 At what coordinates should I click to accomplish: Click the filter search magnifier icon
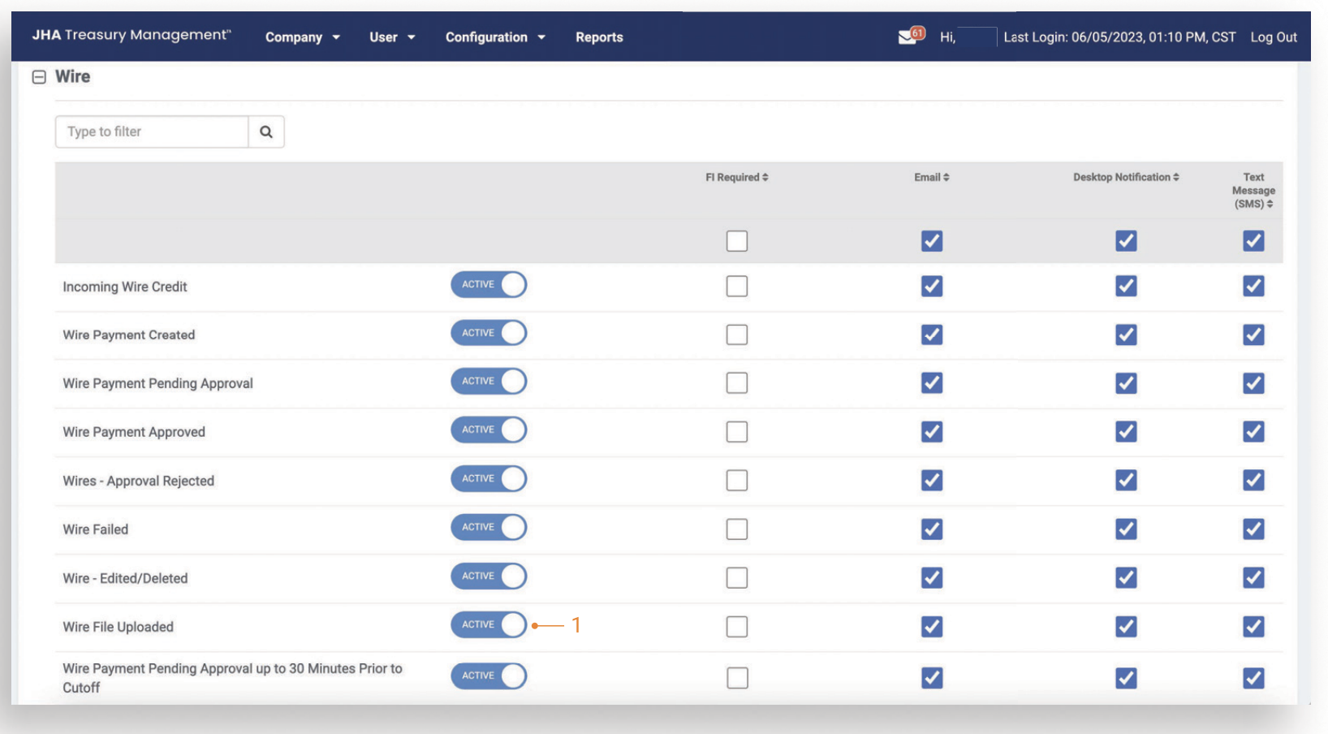(x=265, y=132)
